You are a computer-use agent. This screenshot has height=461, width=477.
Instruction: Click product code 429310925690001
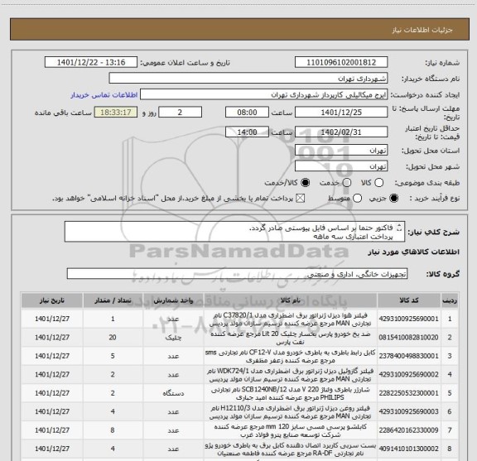pos(408,319)
